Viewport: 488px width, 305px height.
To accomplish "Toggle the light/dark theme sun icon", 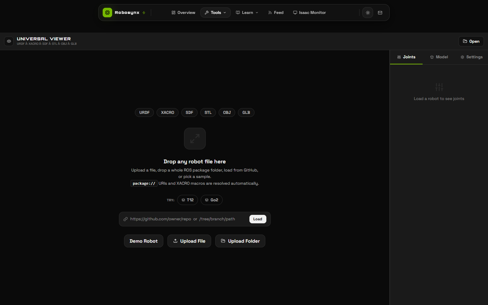I will (x=368, y=13).
